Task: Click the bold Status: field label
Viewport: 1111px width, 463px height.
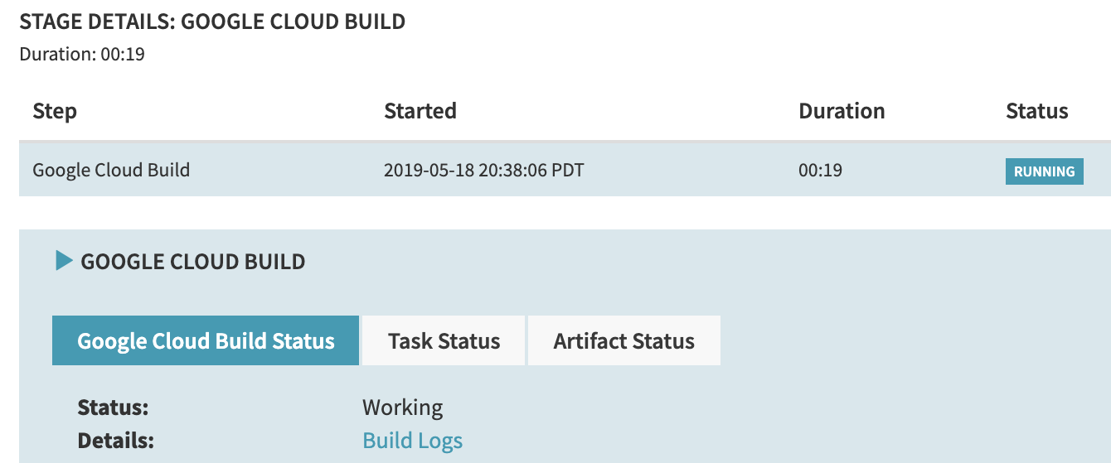Action: [113, 408]
